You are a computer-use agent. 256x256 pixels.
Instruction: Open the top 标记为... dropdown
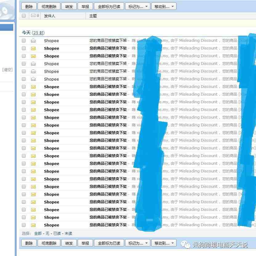[138, 6]
